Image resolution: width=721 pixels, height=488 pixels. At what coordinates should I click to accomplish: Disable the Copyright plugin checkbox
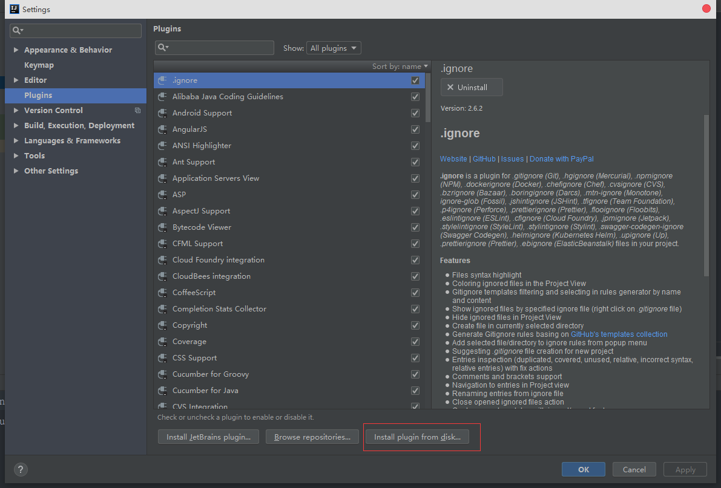pyautogui.click(x=415, y=325)
